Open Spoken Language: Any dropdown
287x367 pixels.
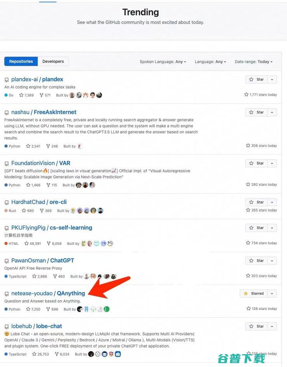pos(163,62)
